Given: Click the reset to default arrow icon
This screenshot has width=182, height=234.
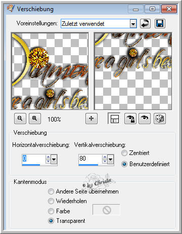Looking at the screenshot, I should click(x=145, y=23).
